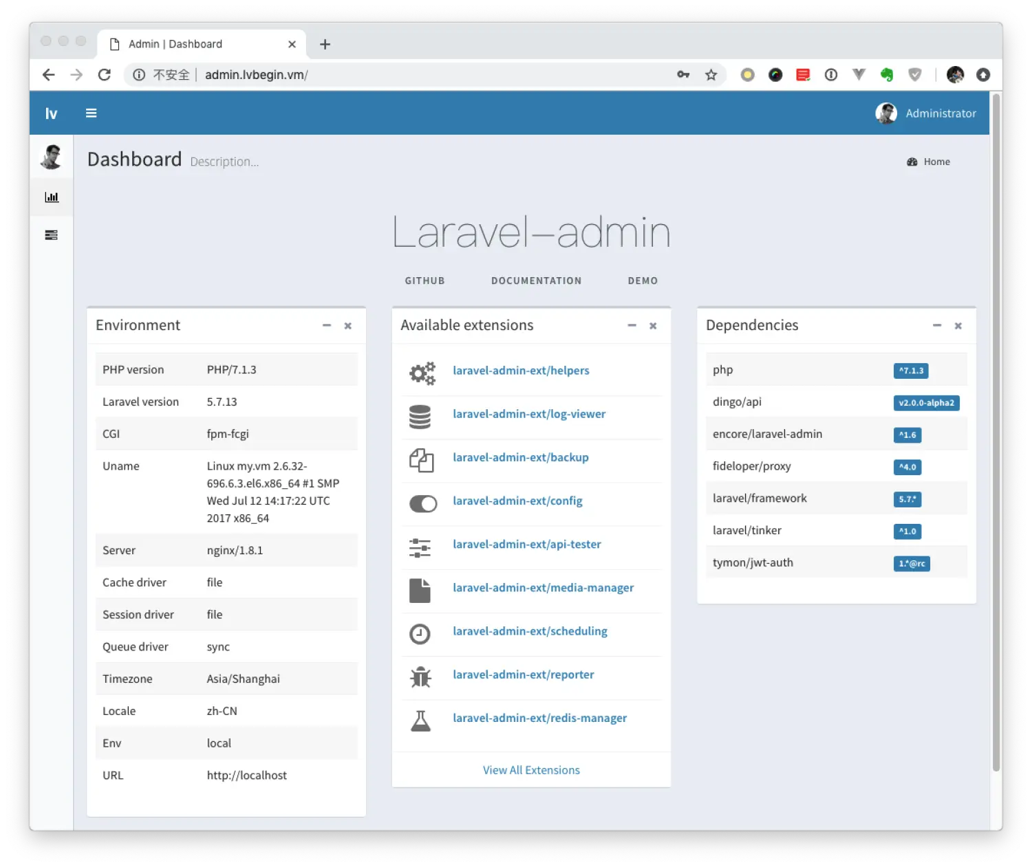The height and width of the screenshot is (867, 1032).
Task: Collapse the Available extensions panel
Action: tap(632, 325)
